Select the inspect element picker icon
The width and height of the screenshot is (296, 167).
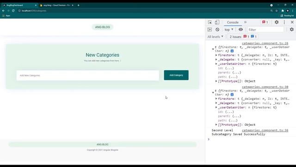coord(210,22)
